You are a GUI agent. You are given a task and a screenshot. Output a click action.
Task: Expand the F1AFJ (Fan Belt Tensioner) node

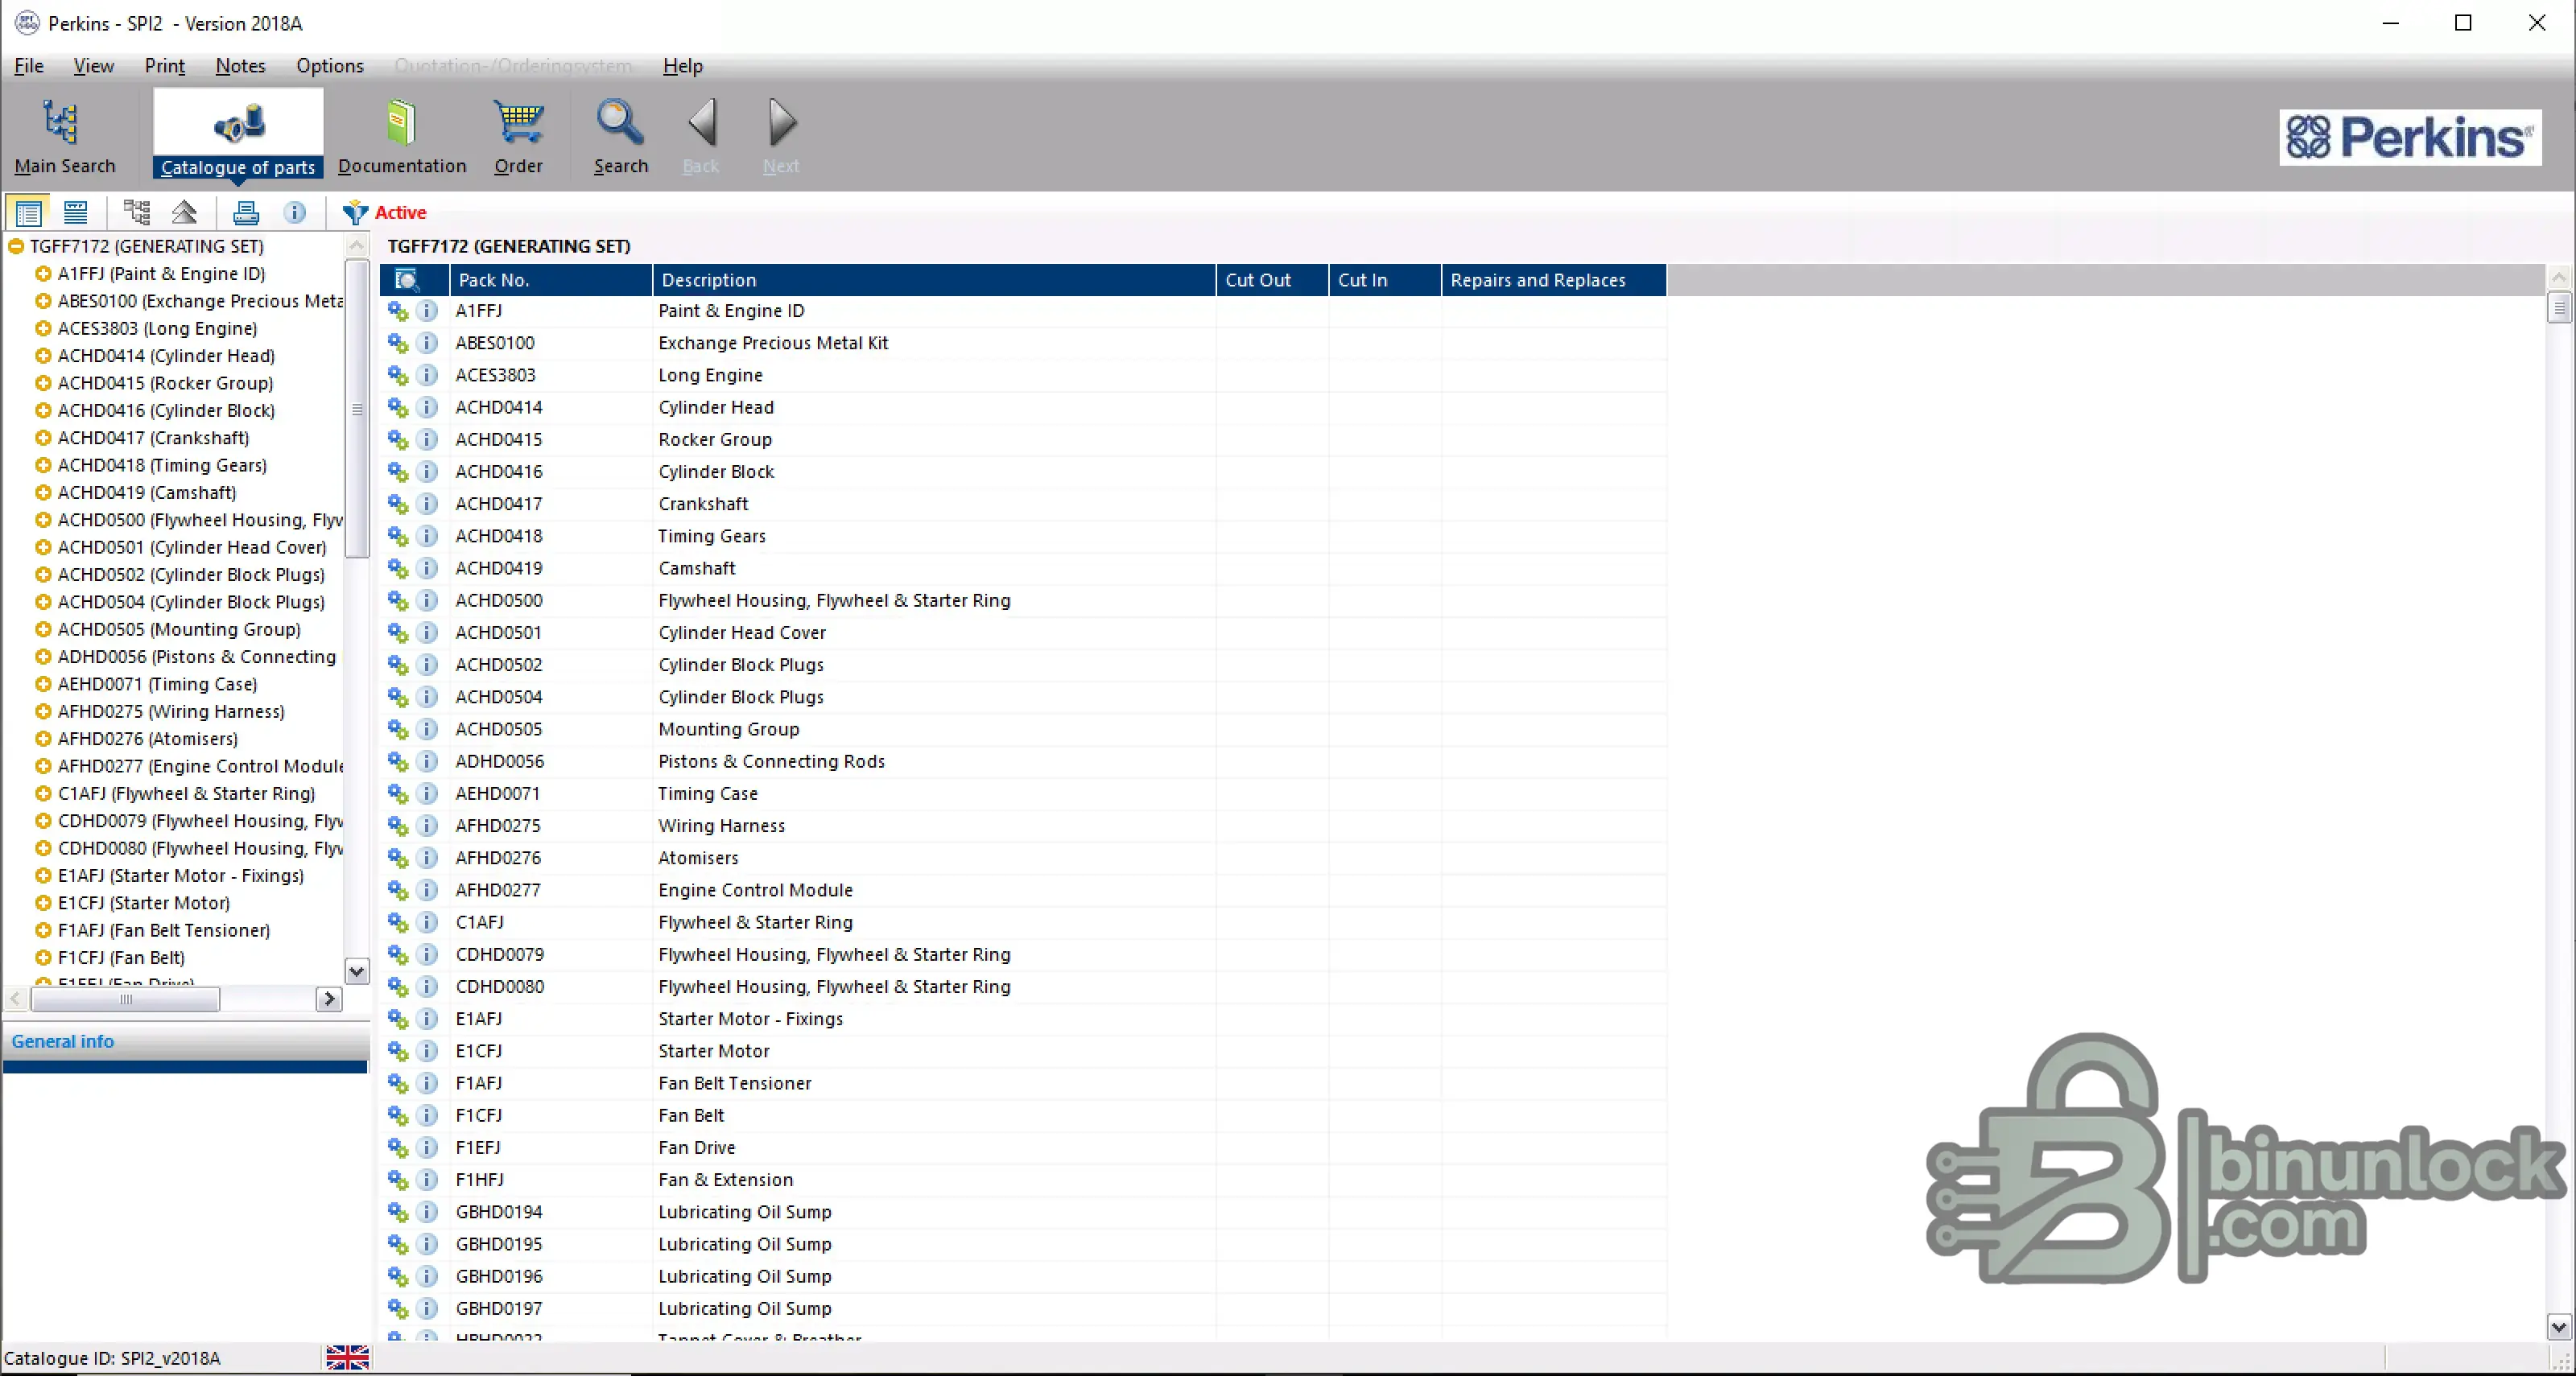[43, 930]
